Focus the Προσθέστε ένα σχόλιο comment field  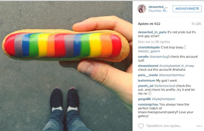(x=164, y=126)
